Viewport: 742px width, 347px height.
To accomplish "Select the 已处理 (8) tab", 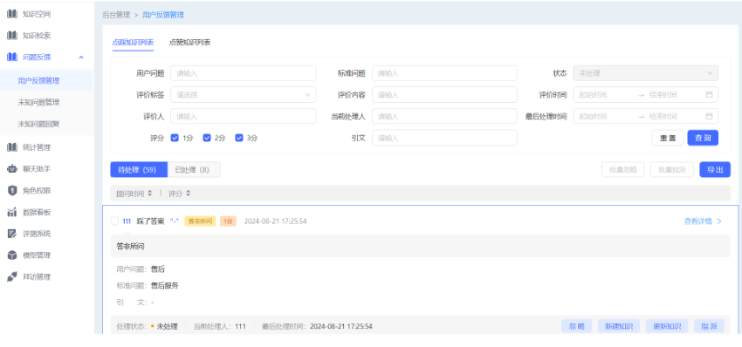I will point(194,170).
